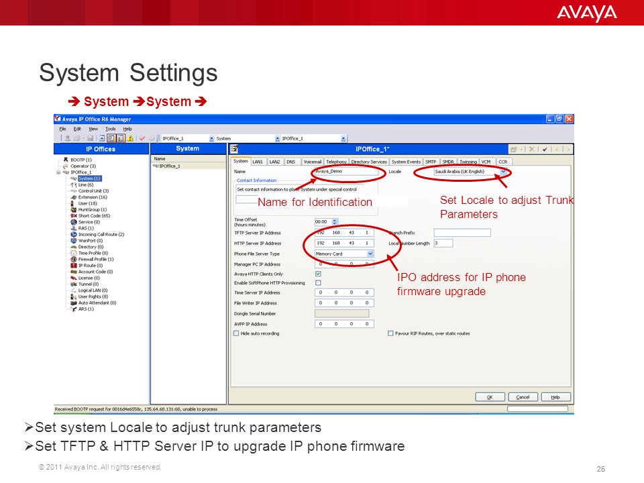Click the Cancel button
Image resolution: width=644 pixels, height=483 pixels.
[x=523, y=397]
